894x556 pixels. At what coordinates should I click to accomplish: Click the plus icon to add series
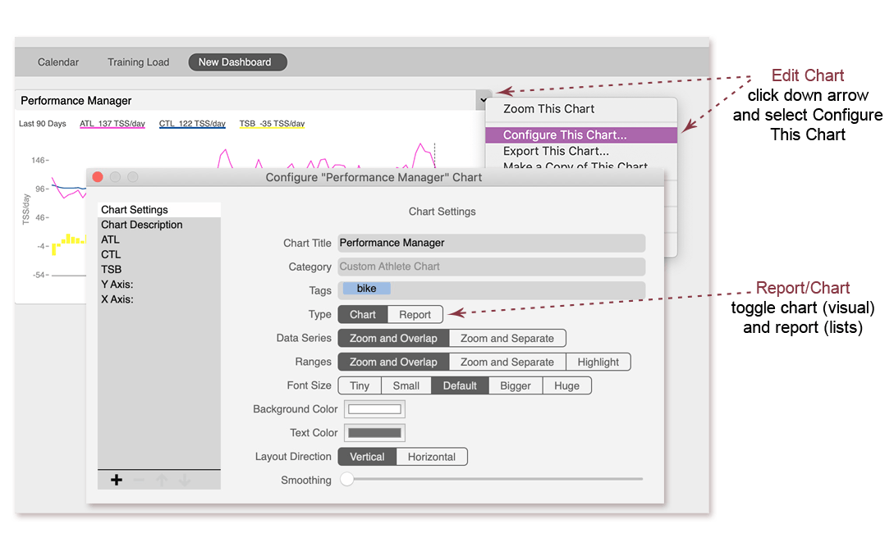click(x=117, y=481)
